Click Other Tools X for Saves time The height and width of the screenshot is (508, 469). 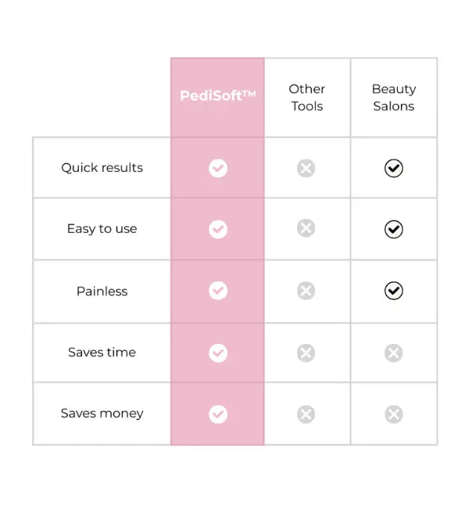[306, 352]
